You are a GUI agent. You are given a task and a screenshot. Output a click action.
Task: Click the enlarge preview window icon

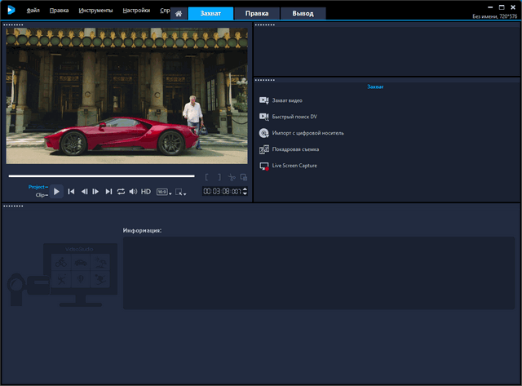point(243,177)
